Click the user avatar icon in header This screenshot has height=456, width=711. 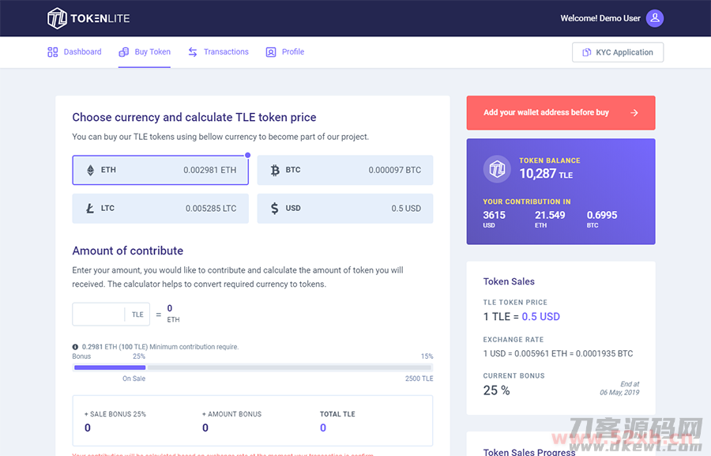tap(655, 17)
